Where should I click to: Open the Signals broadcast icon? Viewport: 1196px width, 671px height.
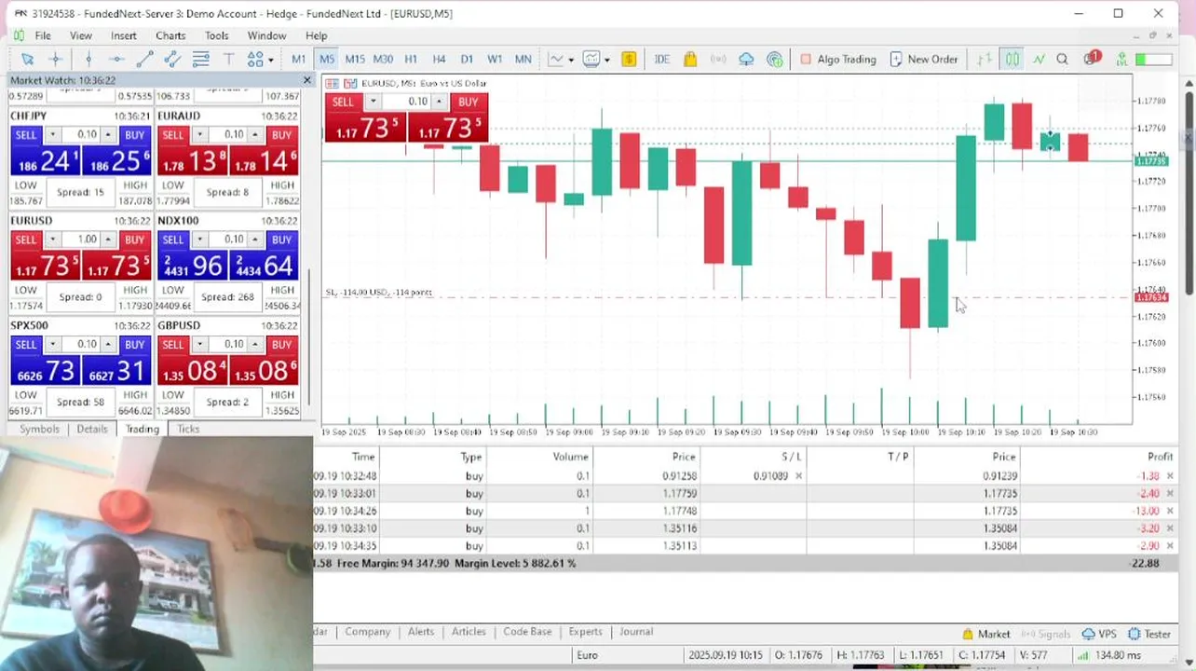click(x=718, y=59)
